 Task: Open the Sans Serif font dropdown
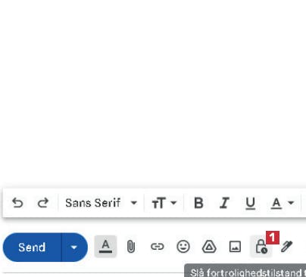point(101,203)
